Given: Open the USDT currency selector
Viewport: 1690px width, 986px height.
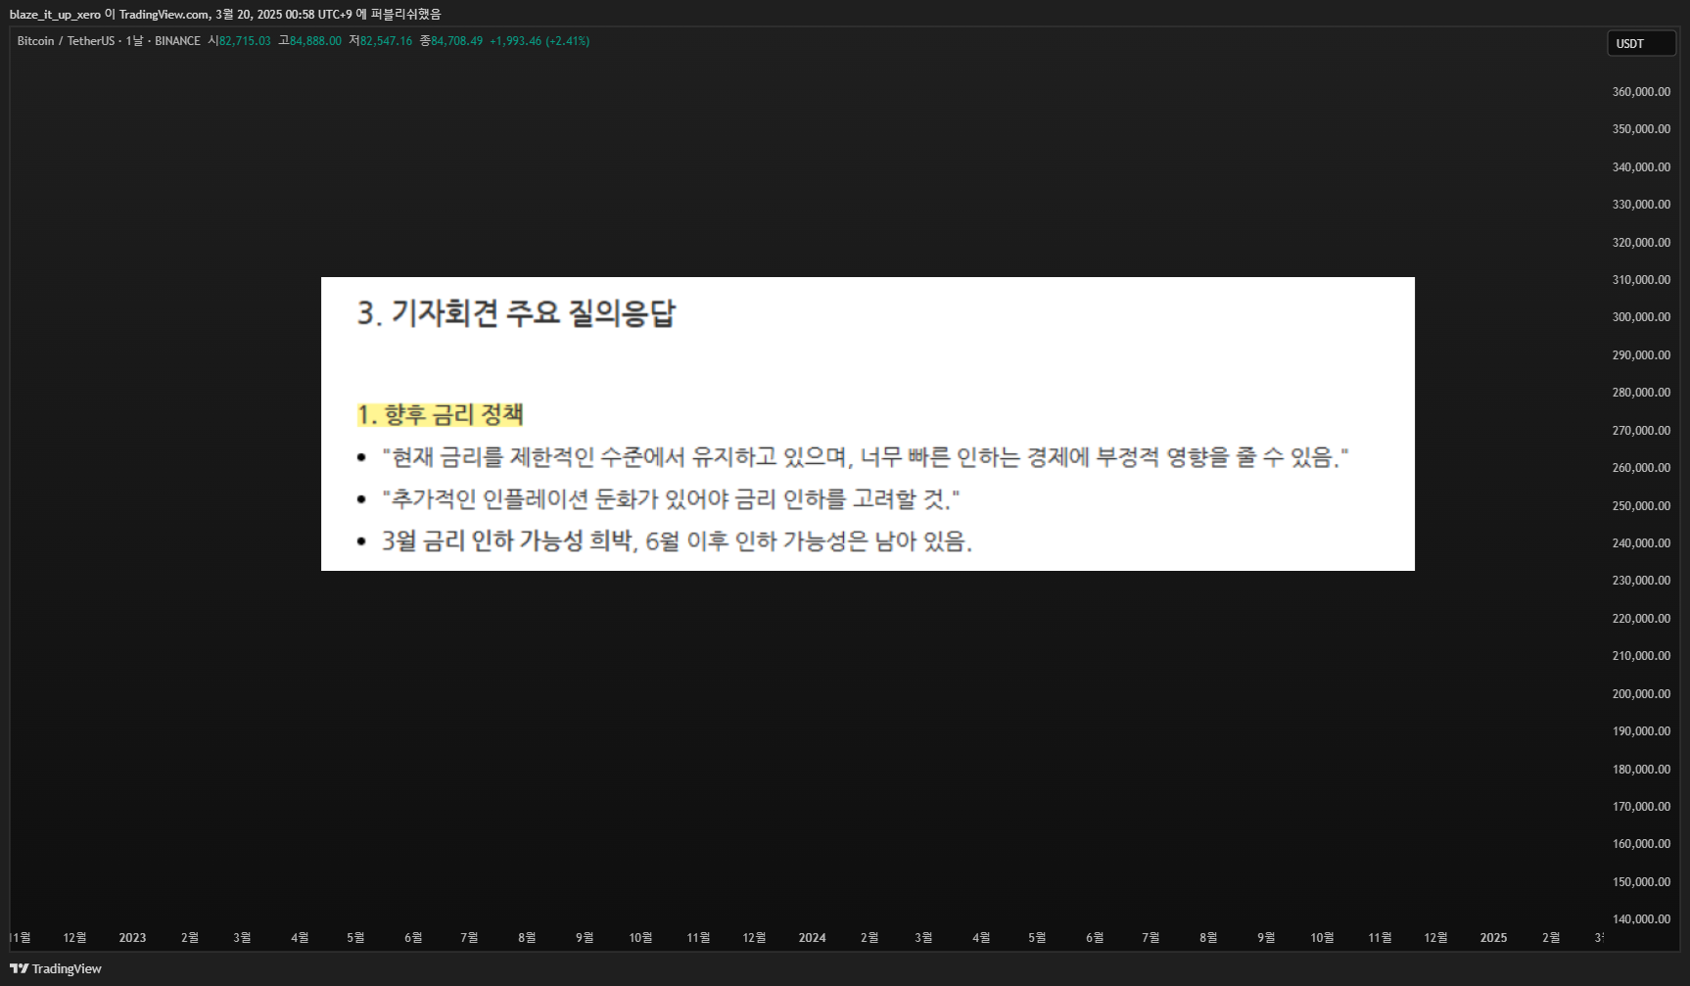Looking at the screenshot, I should click(x=1641, y=43).
